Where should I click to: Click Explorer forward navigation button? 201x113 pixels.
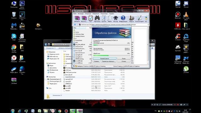pyautogui.click(x=49, y=45)
